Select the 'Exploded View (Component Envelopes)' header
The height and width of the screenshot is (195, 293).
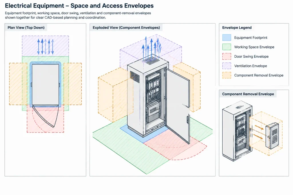pyautogui.click(x=126, y=28)
